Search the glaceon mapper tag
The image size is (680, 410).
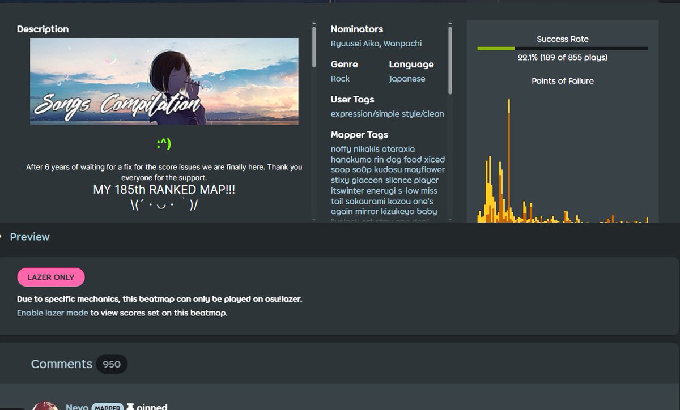coord(367,181)
